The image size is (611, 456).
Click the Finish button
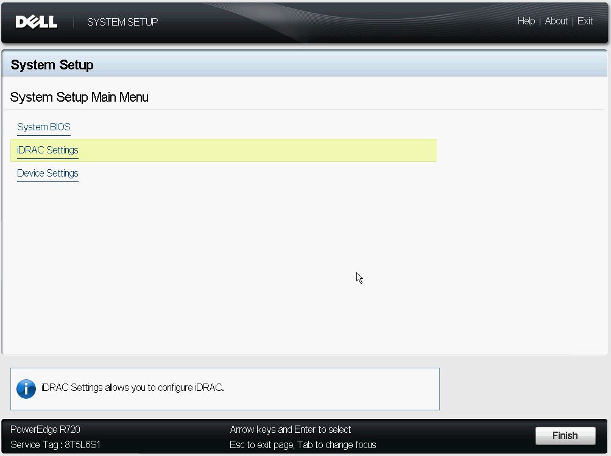coord(565,435)
